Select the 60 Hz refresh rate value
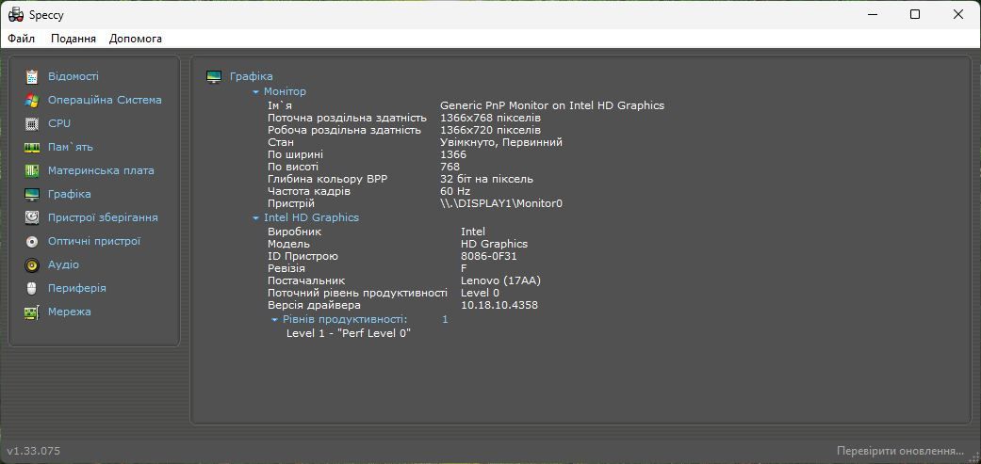This screenshot has width=981, height=464. point(455,191)
